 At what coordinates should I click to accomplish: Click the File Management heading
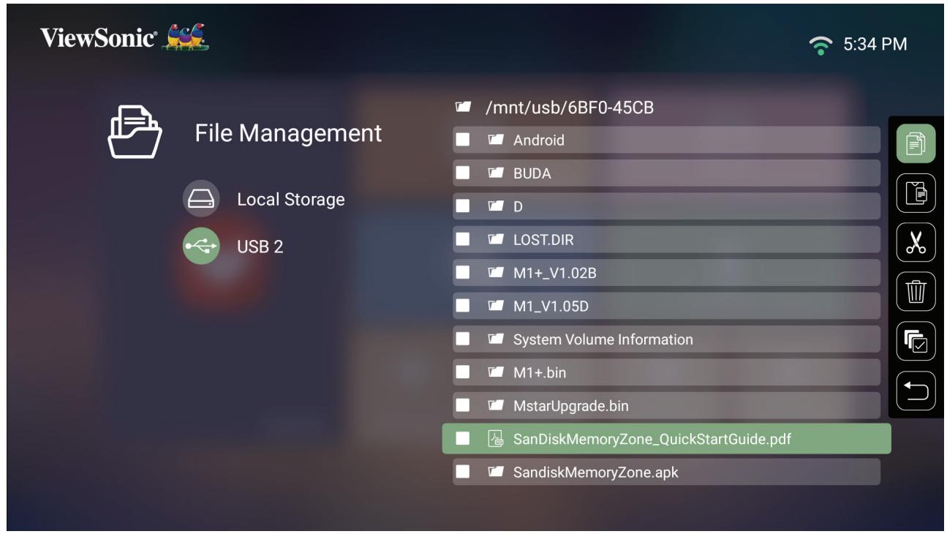click(288, 133)
